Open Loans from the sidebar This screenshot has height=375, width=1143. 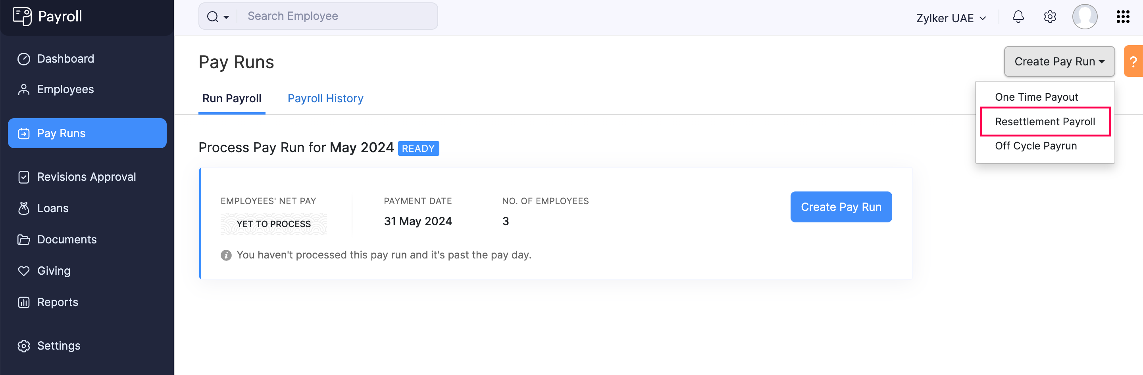click(52, 208)
